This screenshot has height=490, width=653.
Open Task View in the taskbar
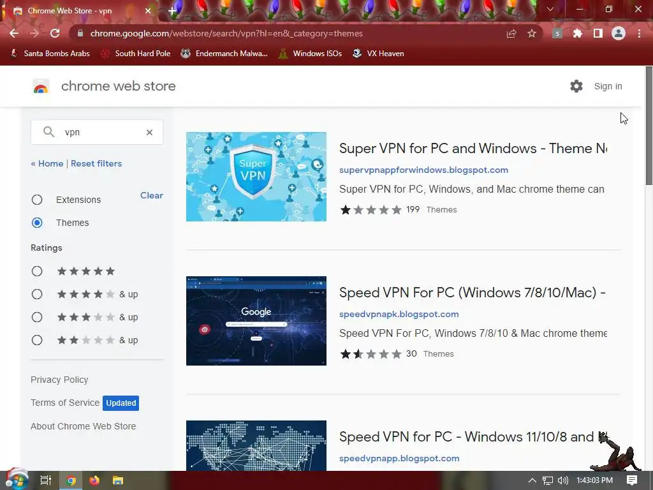tap(45, 480)
